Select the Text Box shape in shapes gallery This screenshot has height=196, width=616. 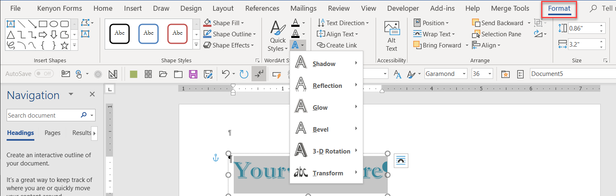pyautogui.click(x=11, y=24)
